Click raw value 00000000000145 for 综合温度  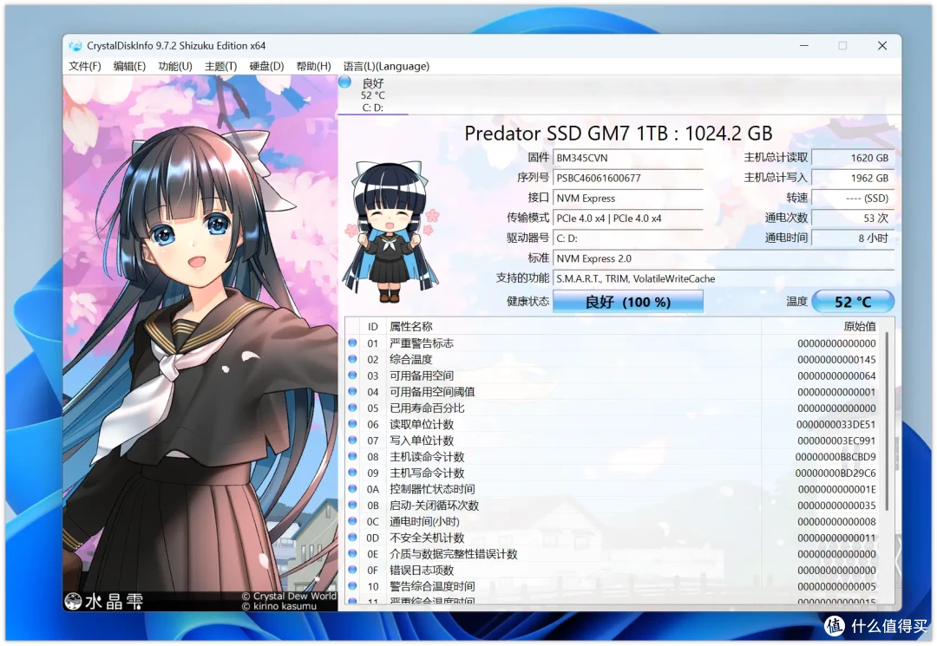(836, 360)
